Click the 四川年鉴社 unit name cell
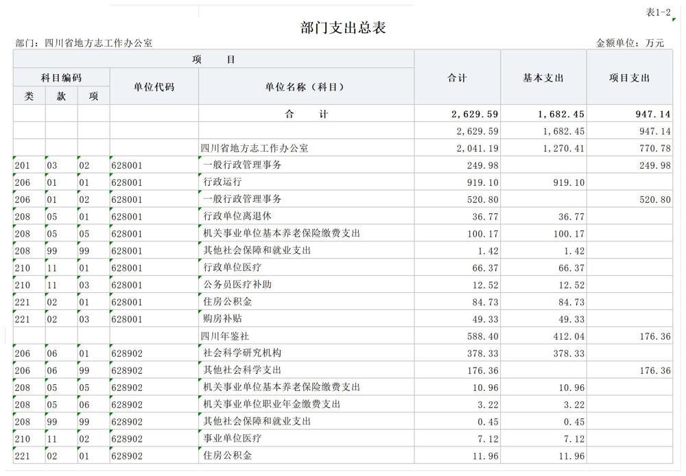This screenshot has height=476, width=686. [x=223, y=336]
